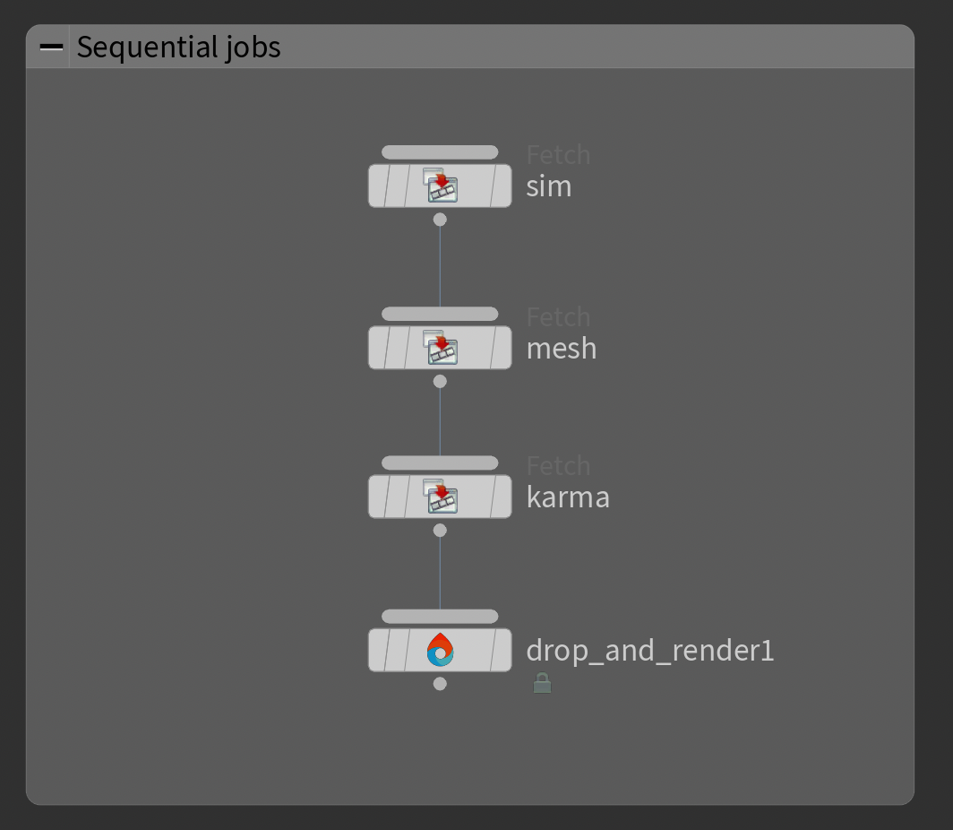Click the digital asset icon on drop_and_render1

(440, 649)
